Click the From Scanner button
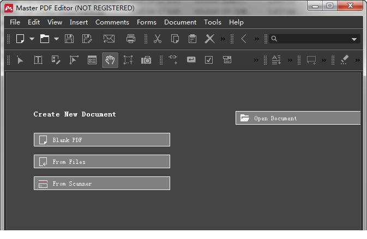Viewport: 367px width, 239px height. tap(102, 183)
